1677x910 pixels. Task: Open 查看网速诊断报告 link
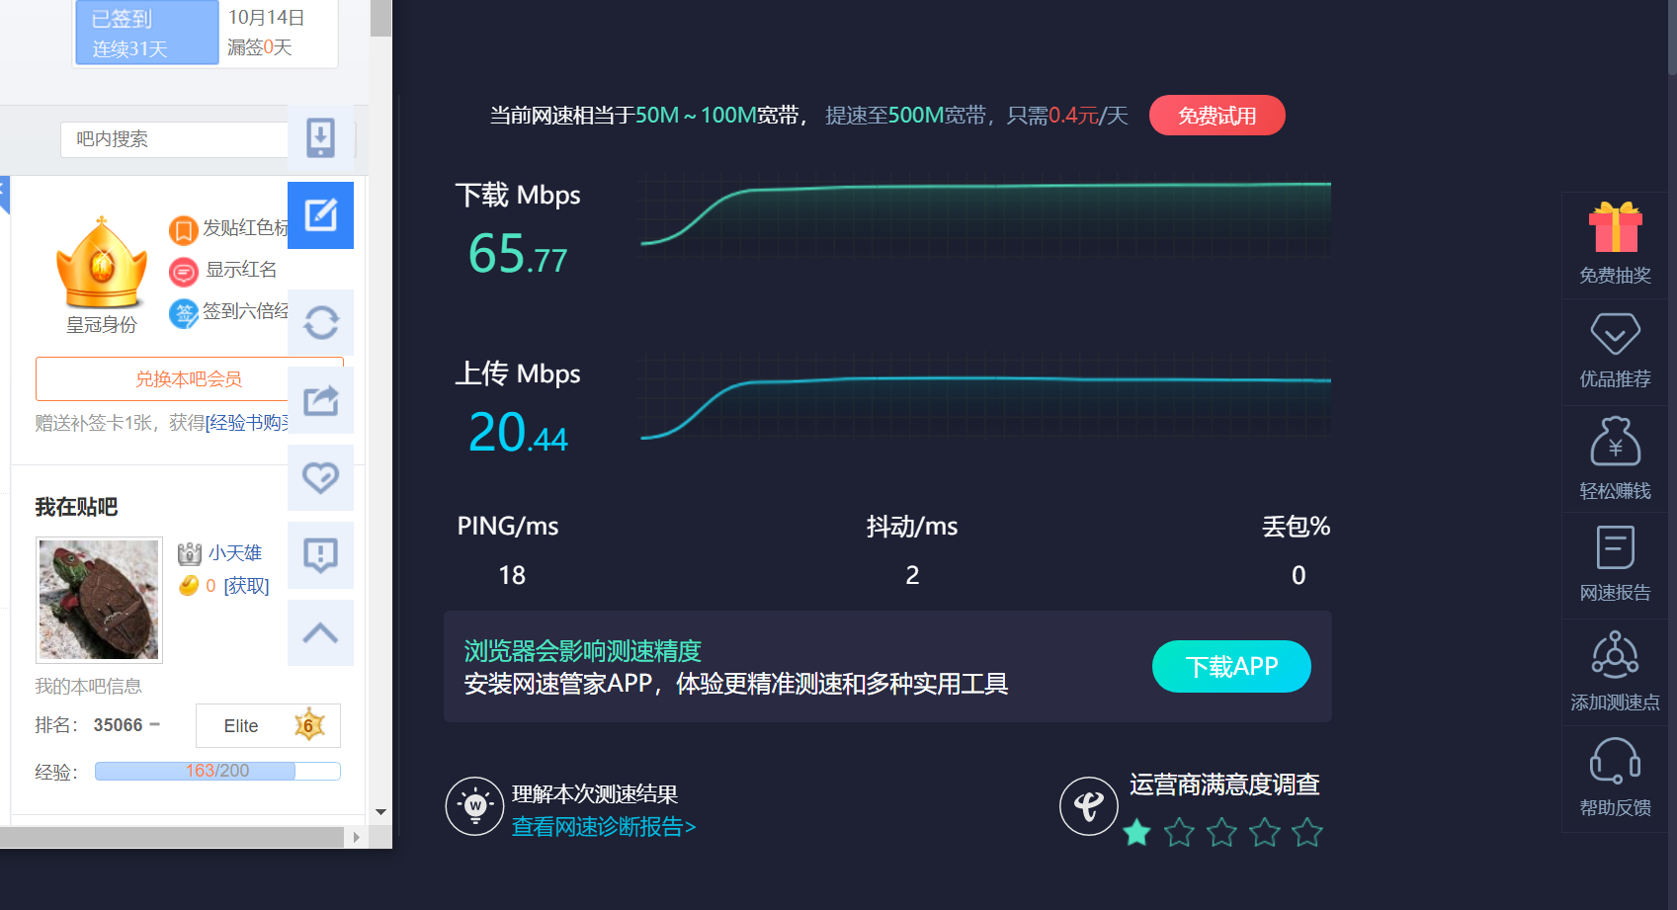point(604,826)
